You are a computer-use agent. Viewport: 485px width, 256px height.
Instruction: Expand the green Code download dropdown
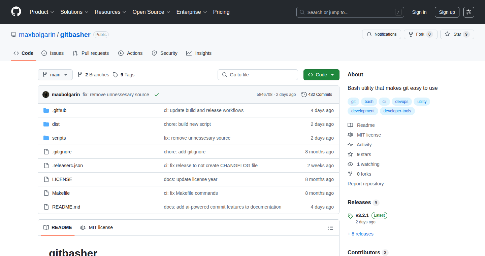coord(321,75)
